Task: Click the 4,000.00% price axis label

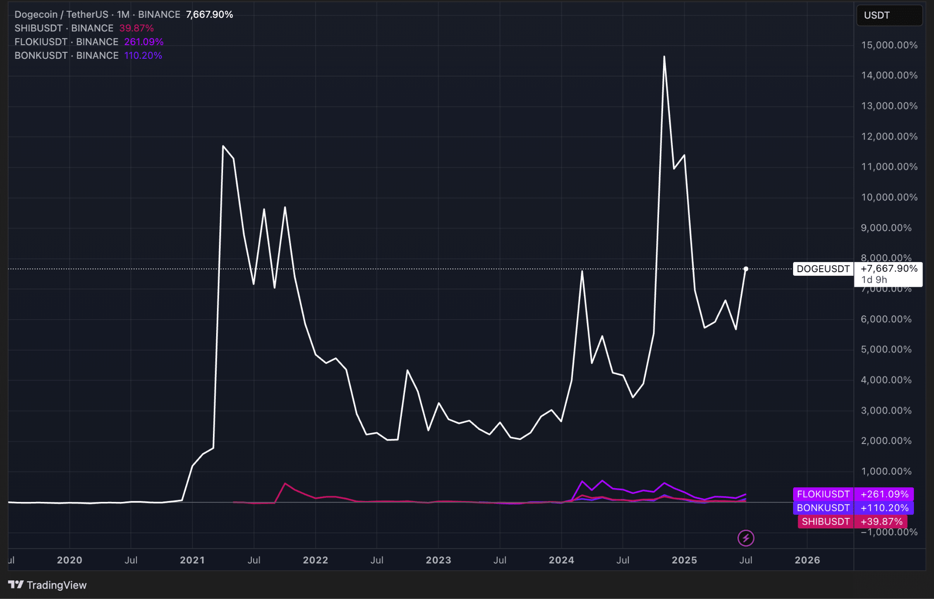Action: click(886, 380)
